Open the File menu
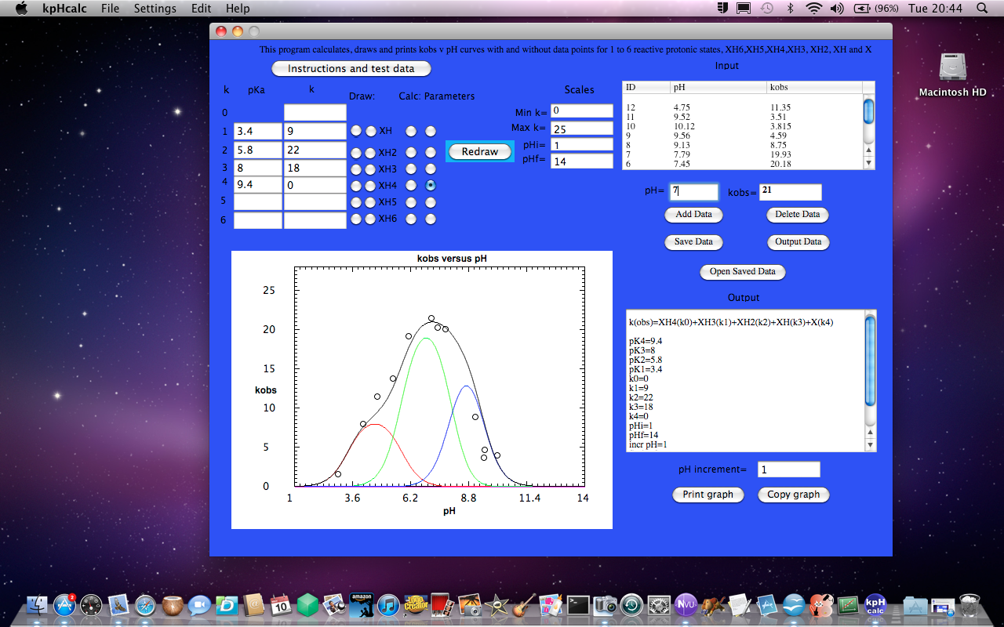 click(111, 9)
